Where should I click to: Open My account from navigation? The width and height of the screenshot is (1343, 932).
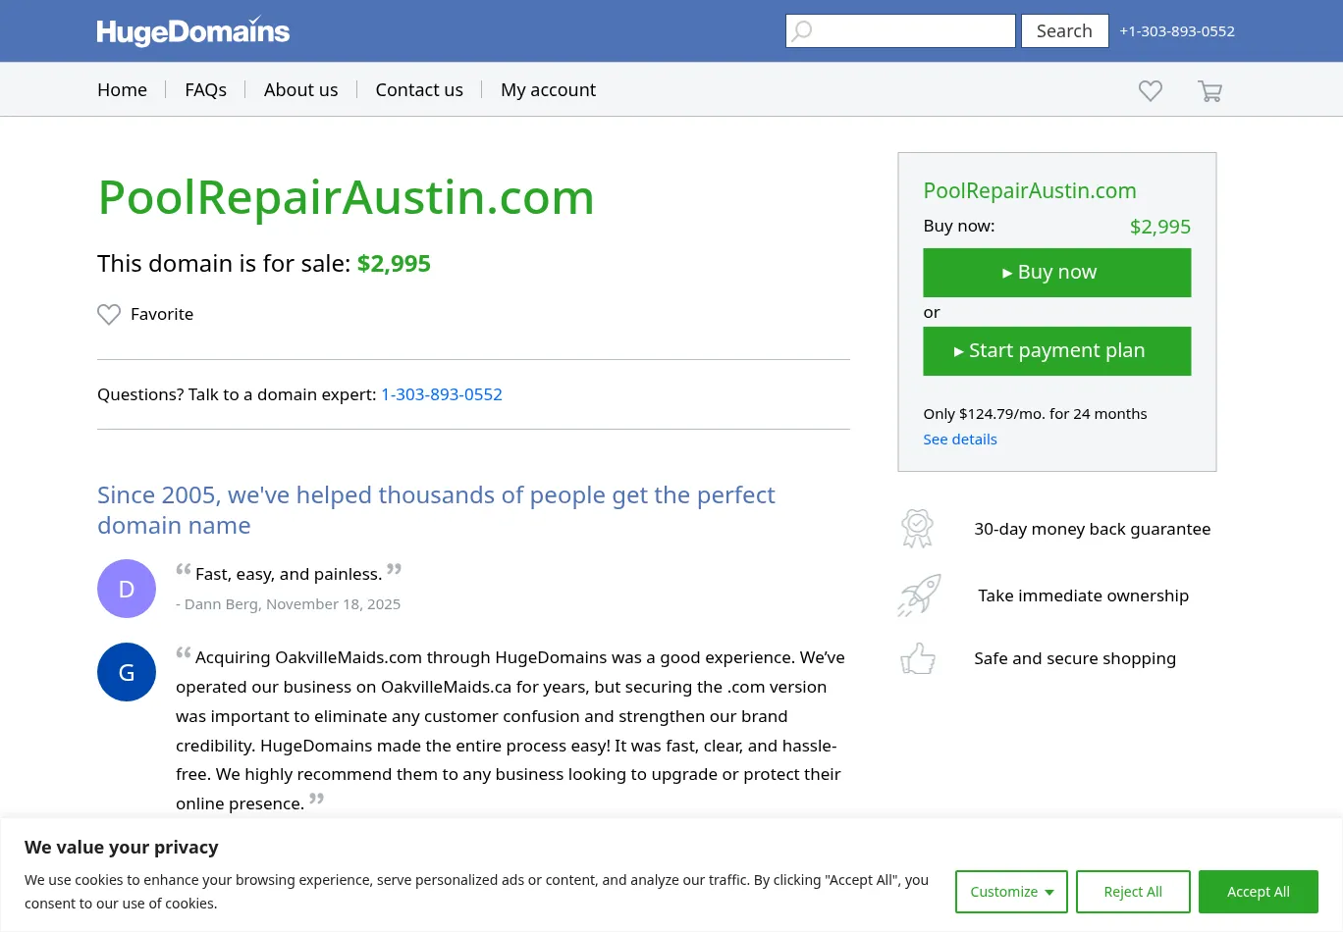click(x=548, y=90)
